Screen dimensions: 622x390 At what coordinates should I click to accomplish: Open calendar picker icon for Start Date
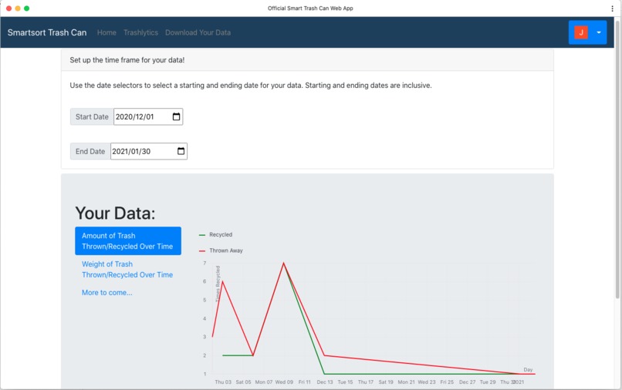coord(176,116)
